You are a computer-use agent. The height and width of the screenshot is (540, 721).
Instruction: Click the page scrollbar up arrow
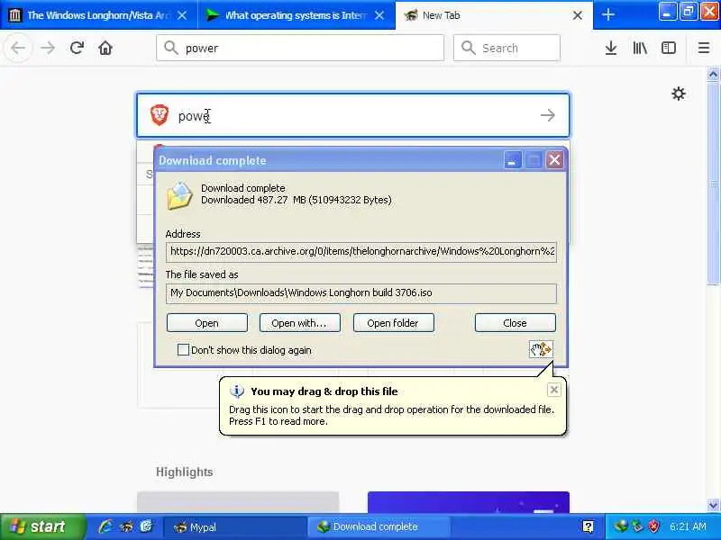coord(713,75)
